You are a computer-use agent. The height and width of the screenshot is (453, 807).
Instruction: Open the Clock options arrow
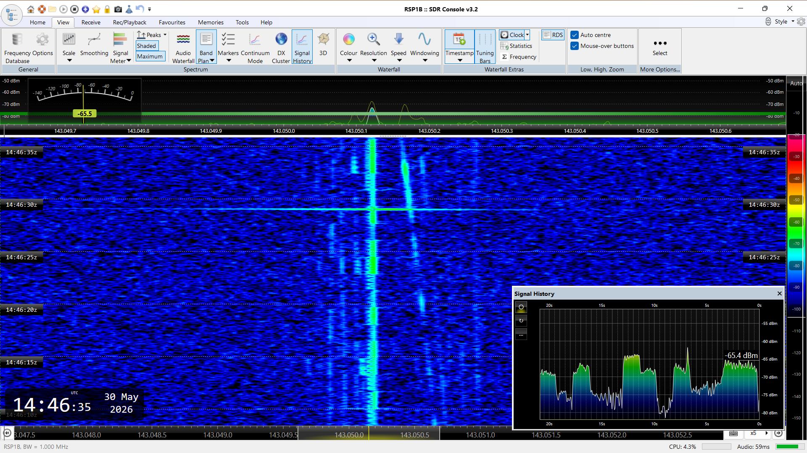click(x=527, y=35)
